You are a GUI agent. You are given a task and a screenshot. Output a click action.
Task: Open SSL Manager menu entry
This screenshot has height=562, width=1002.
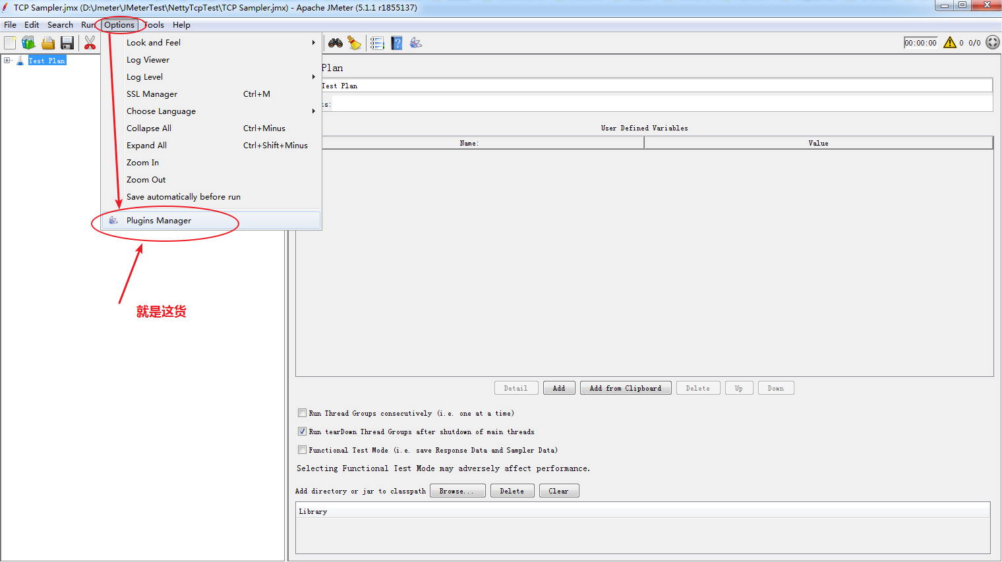point(211,94)
